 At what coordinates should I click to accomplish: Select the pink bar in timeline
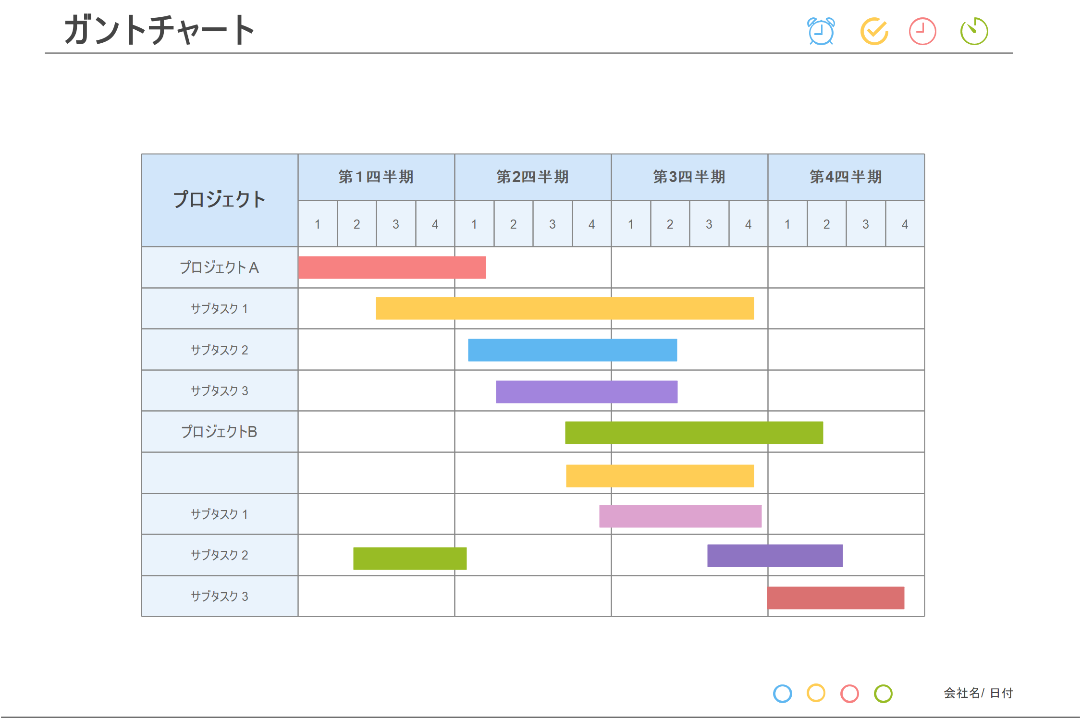click(x=680, y=516)
